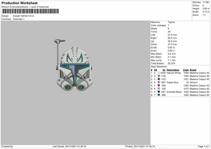
Task: Select the swatch for thread code 1363
Action: coord(159,76)
